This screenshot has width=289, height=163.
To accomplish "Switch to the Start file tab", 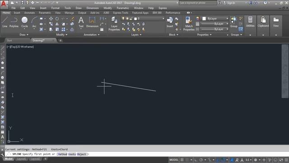I will (x=9, y=40).
